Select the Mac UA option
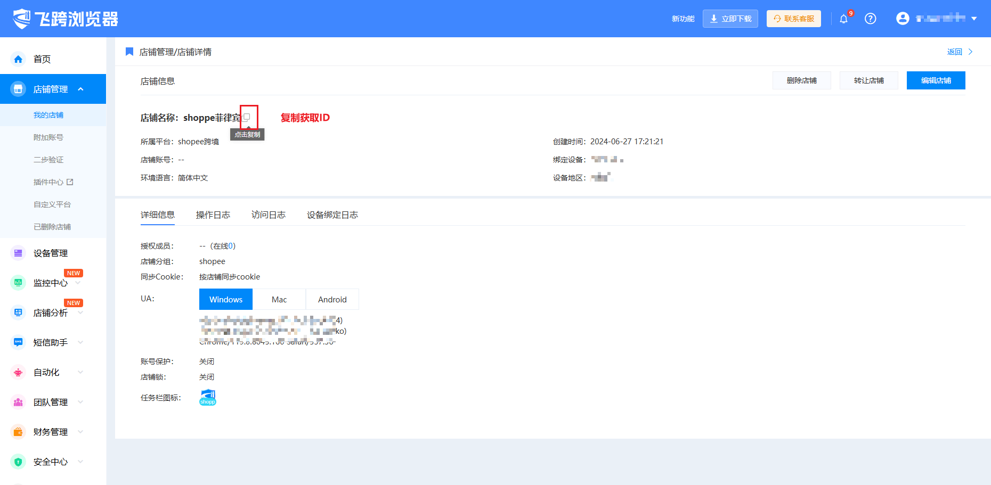Image resolution: width=991 pixels, height=485 pixels. [x=279, y=299]
